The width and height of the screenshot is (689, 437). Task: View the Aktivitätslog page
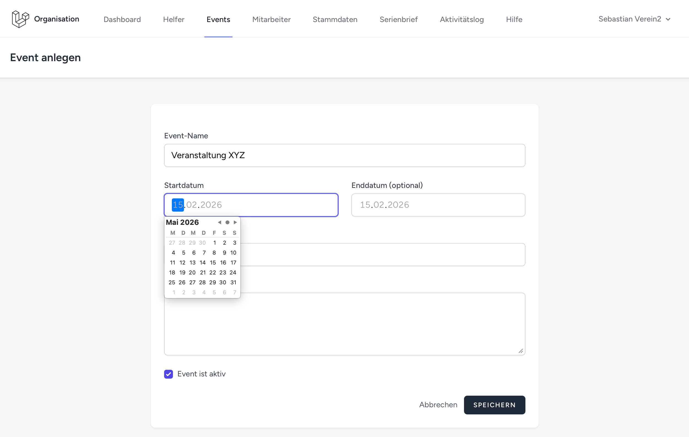(462, 20)
